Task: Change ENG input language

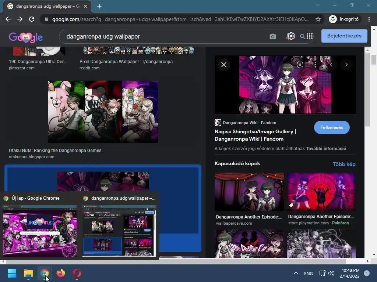Action: 308,273
